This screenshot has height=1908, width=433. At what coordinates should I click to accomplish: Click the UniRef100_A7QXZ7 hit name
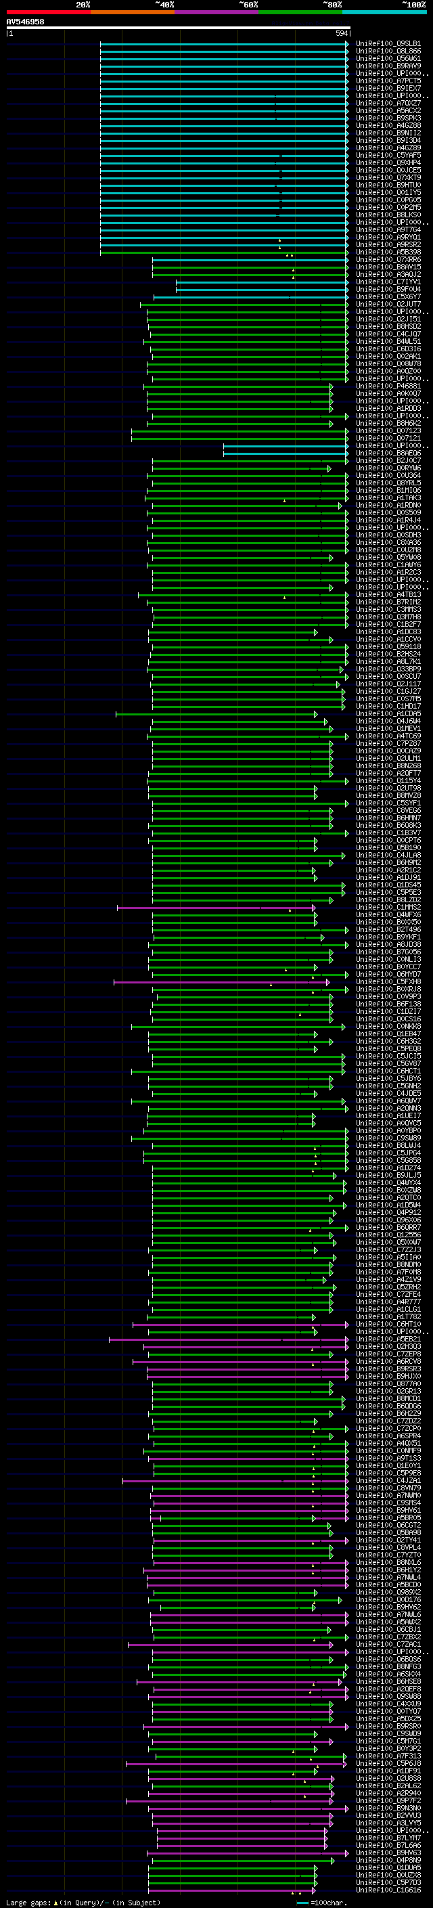(x=388, y=103)
